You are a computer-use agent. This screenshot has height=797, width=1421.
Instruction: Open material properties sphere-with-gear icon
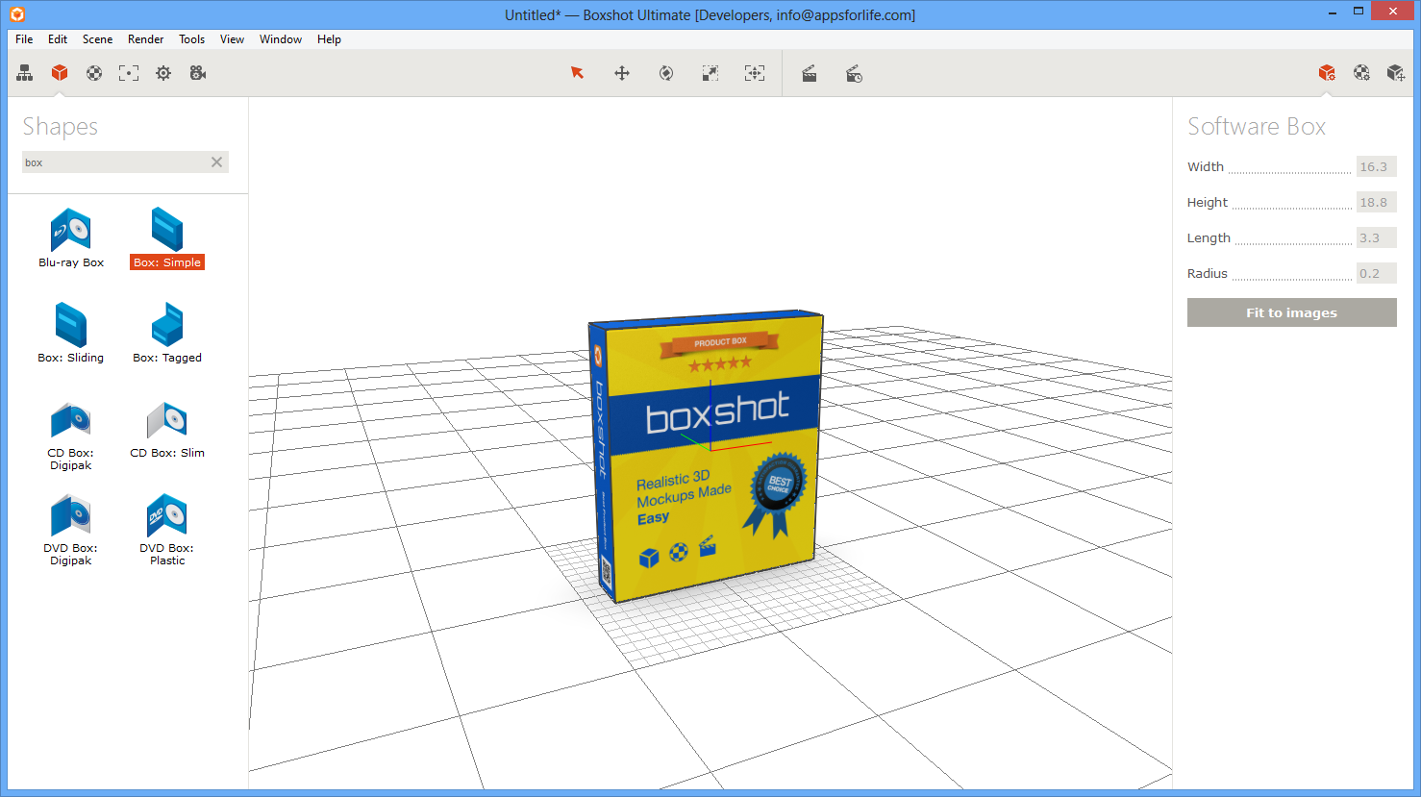pyautogui.click(x=1361, y=73)
